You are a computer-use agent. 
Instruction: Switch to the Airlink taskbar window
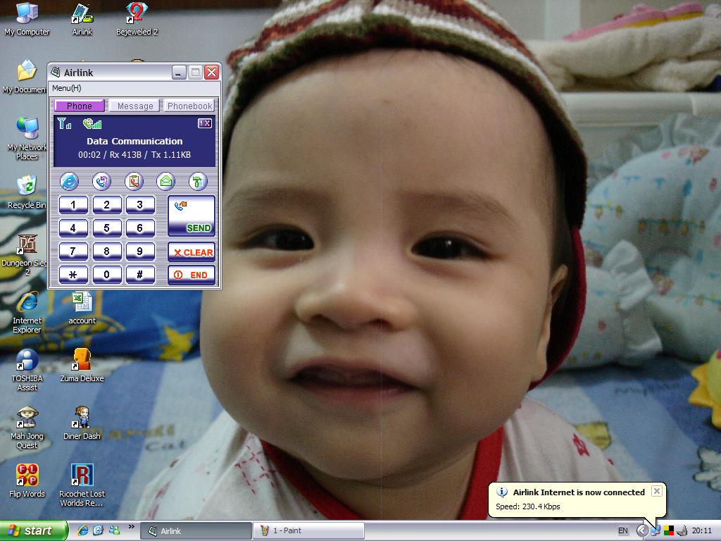[196, 531]
